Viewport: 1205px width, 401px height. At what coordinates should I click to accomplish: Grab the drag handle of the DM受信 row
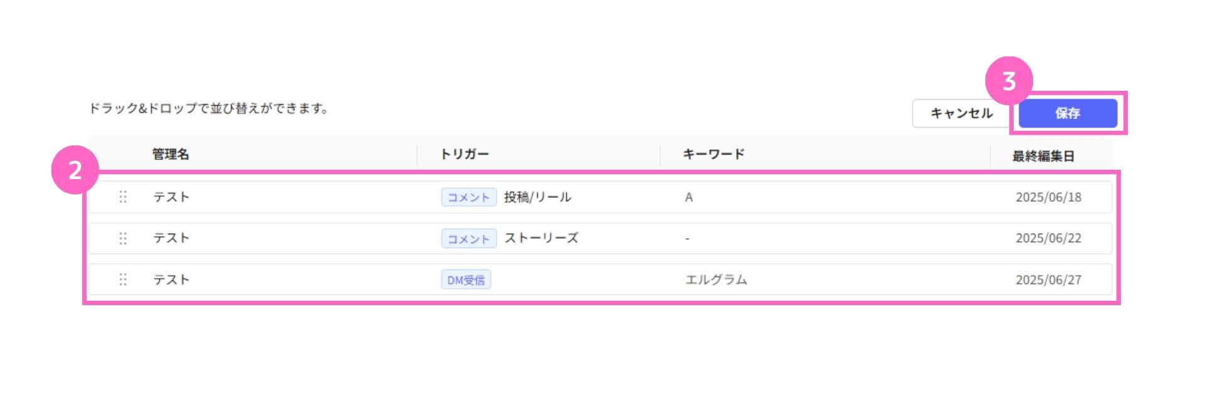(x=123, y=279)
